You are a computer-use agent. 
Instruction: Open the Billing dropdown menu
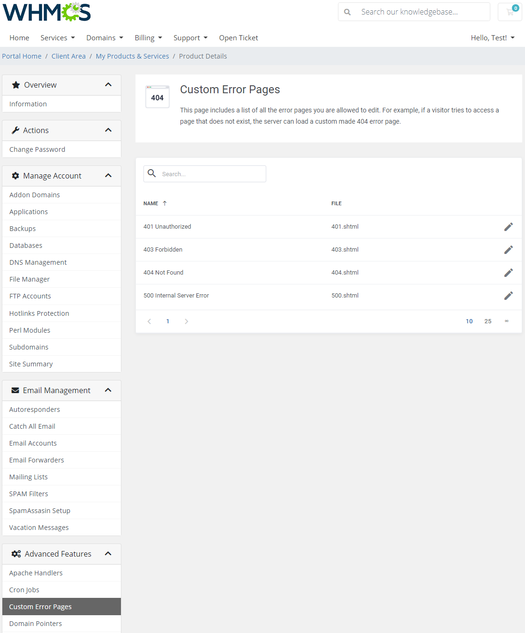(148, 38)
